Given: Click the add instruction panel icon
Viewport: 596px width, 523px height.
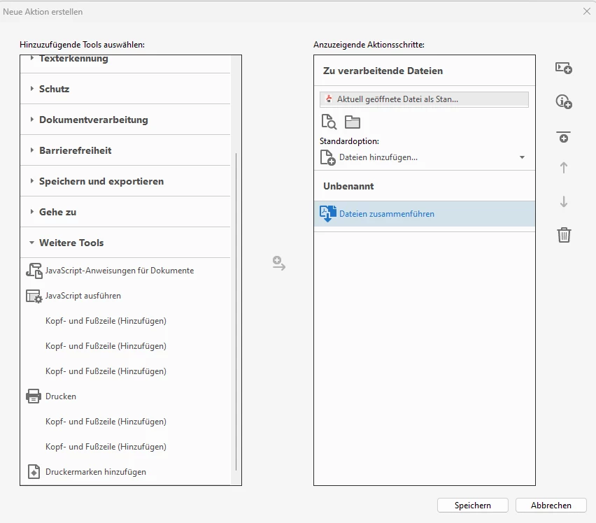Looking at the screenshot, I should pyautogui.click(x=564, y=69).
